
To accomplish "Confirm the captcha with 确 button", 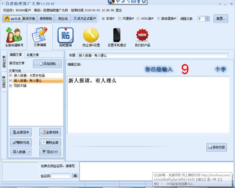I will (75, 176).
